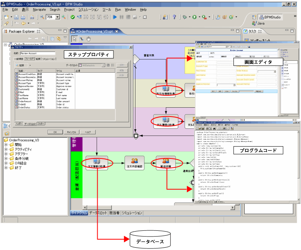Screen dimensions: 301x250
Task: Click the blue question mark Help icon
Action: click(x=174, y=17)
